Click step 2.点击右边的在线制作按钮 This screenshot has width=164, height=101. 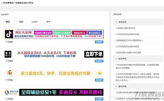tap(127, 34)
